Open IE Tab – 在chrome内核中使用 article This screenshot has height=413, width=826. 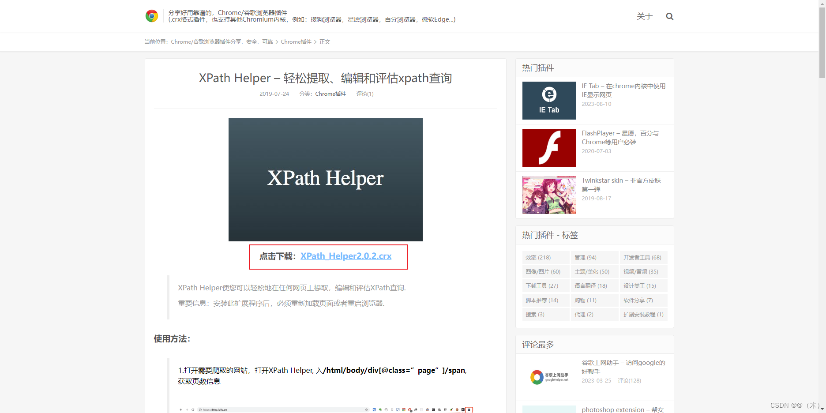point(623,90)
